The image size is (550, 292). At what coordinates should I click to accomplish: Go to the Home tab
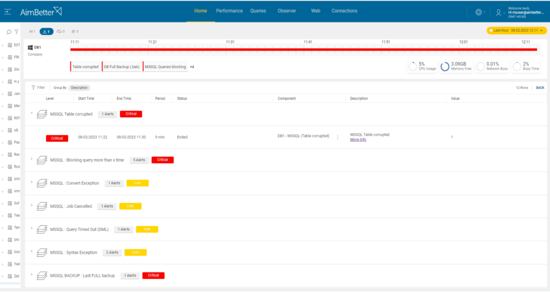tap(201, 11)
